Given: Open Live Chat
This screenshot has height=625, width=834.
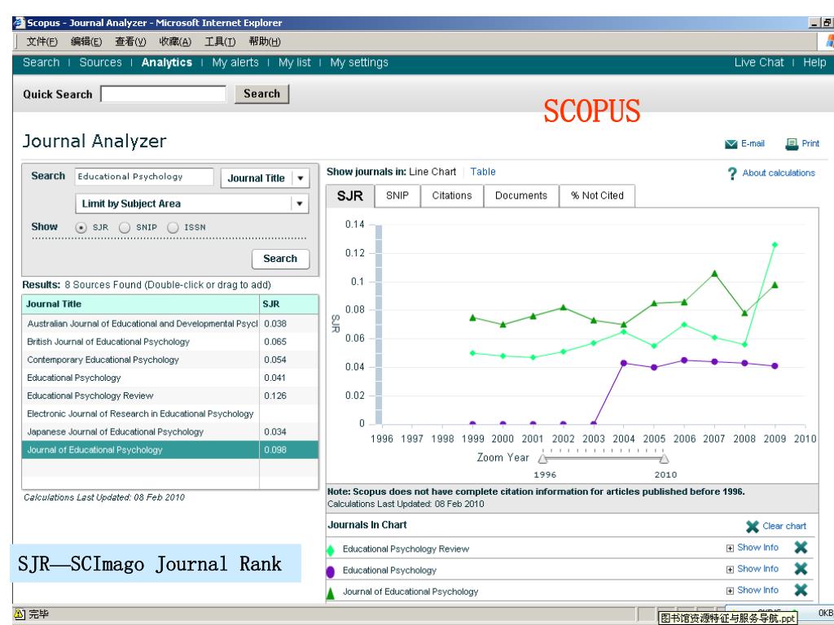Looking at the screenshot, I should point(759,63).
